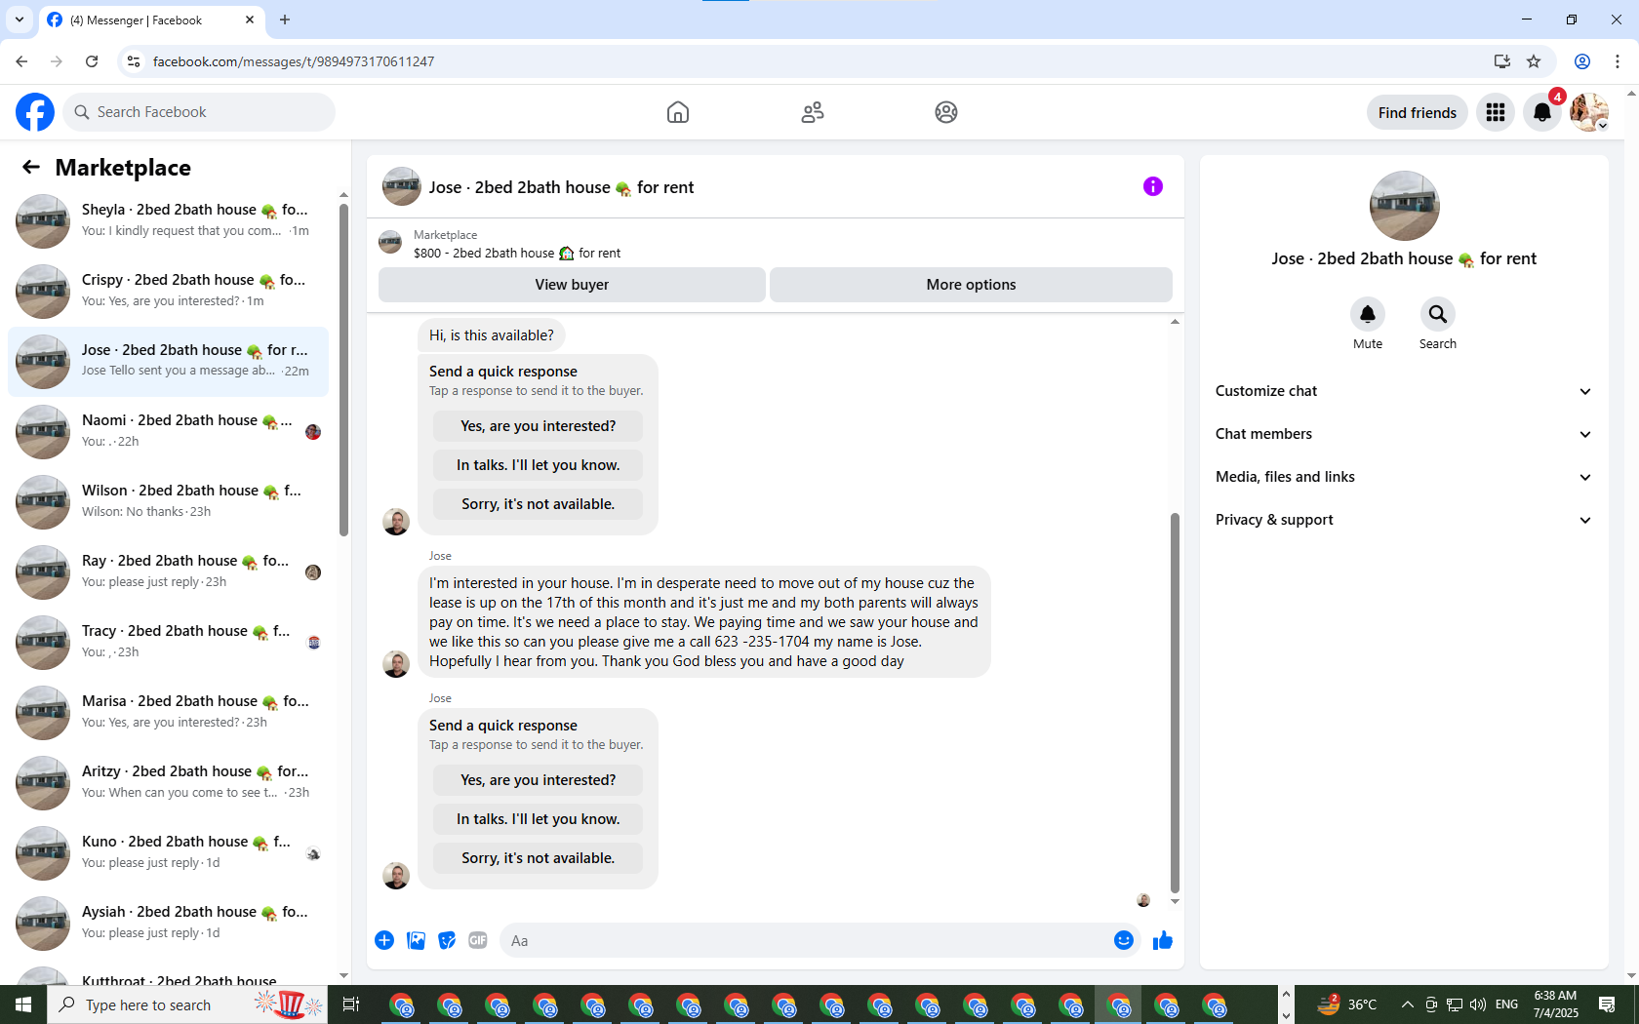Open the Sheyla conversation
The image size is (1639, 1024).
click(169, 221)
